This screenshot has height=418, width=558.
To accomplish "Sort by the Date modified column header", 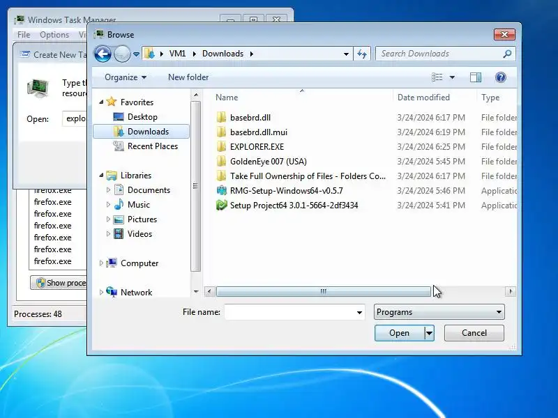I will 423,98.
